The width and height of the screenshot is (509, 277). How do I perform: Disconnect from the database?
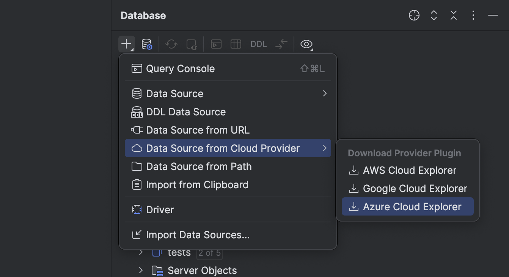[192, 44]
